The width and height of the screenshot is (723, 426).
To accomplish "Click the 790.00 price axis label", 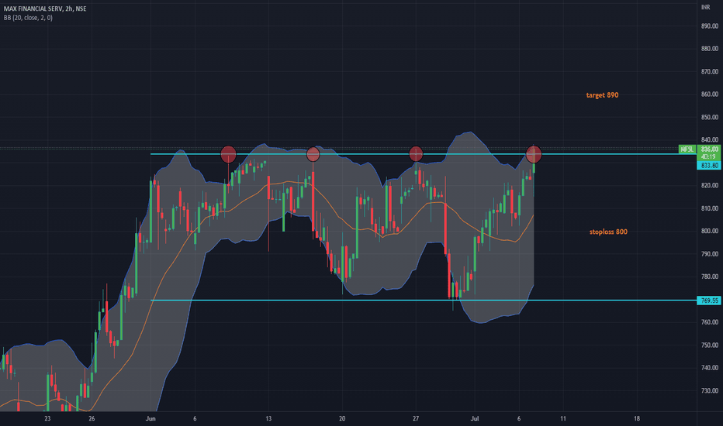I will pos(710,254).
